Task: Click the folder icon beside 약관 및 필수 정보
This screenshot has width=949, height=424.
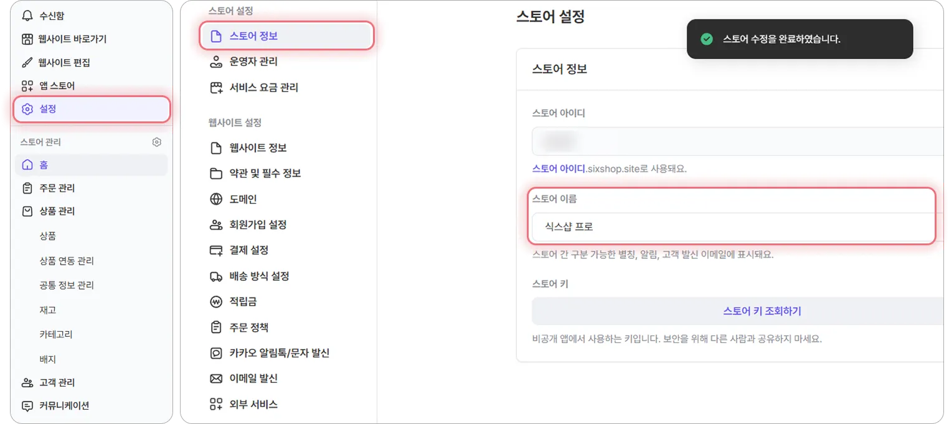Action: (x=216, y=174)
